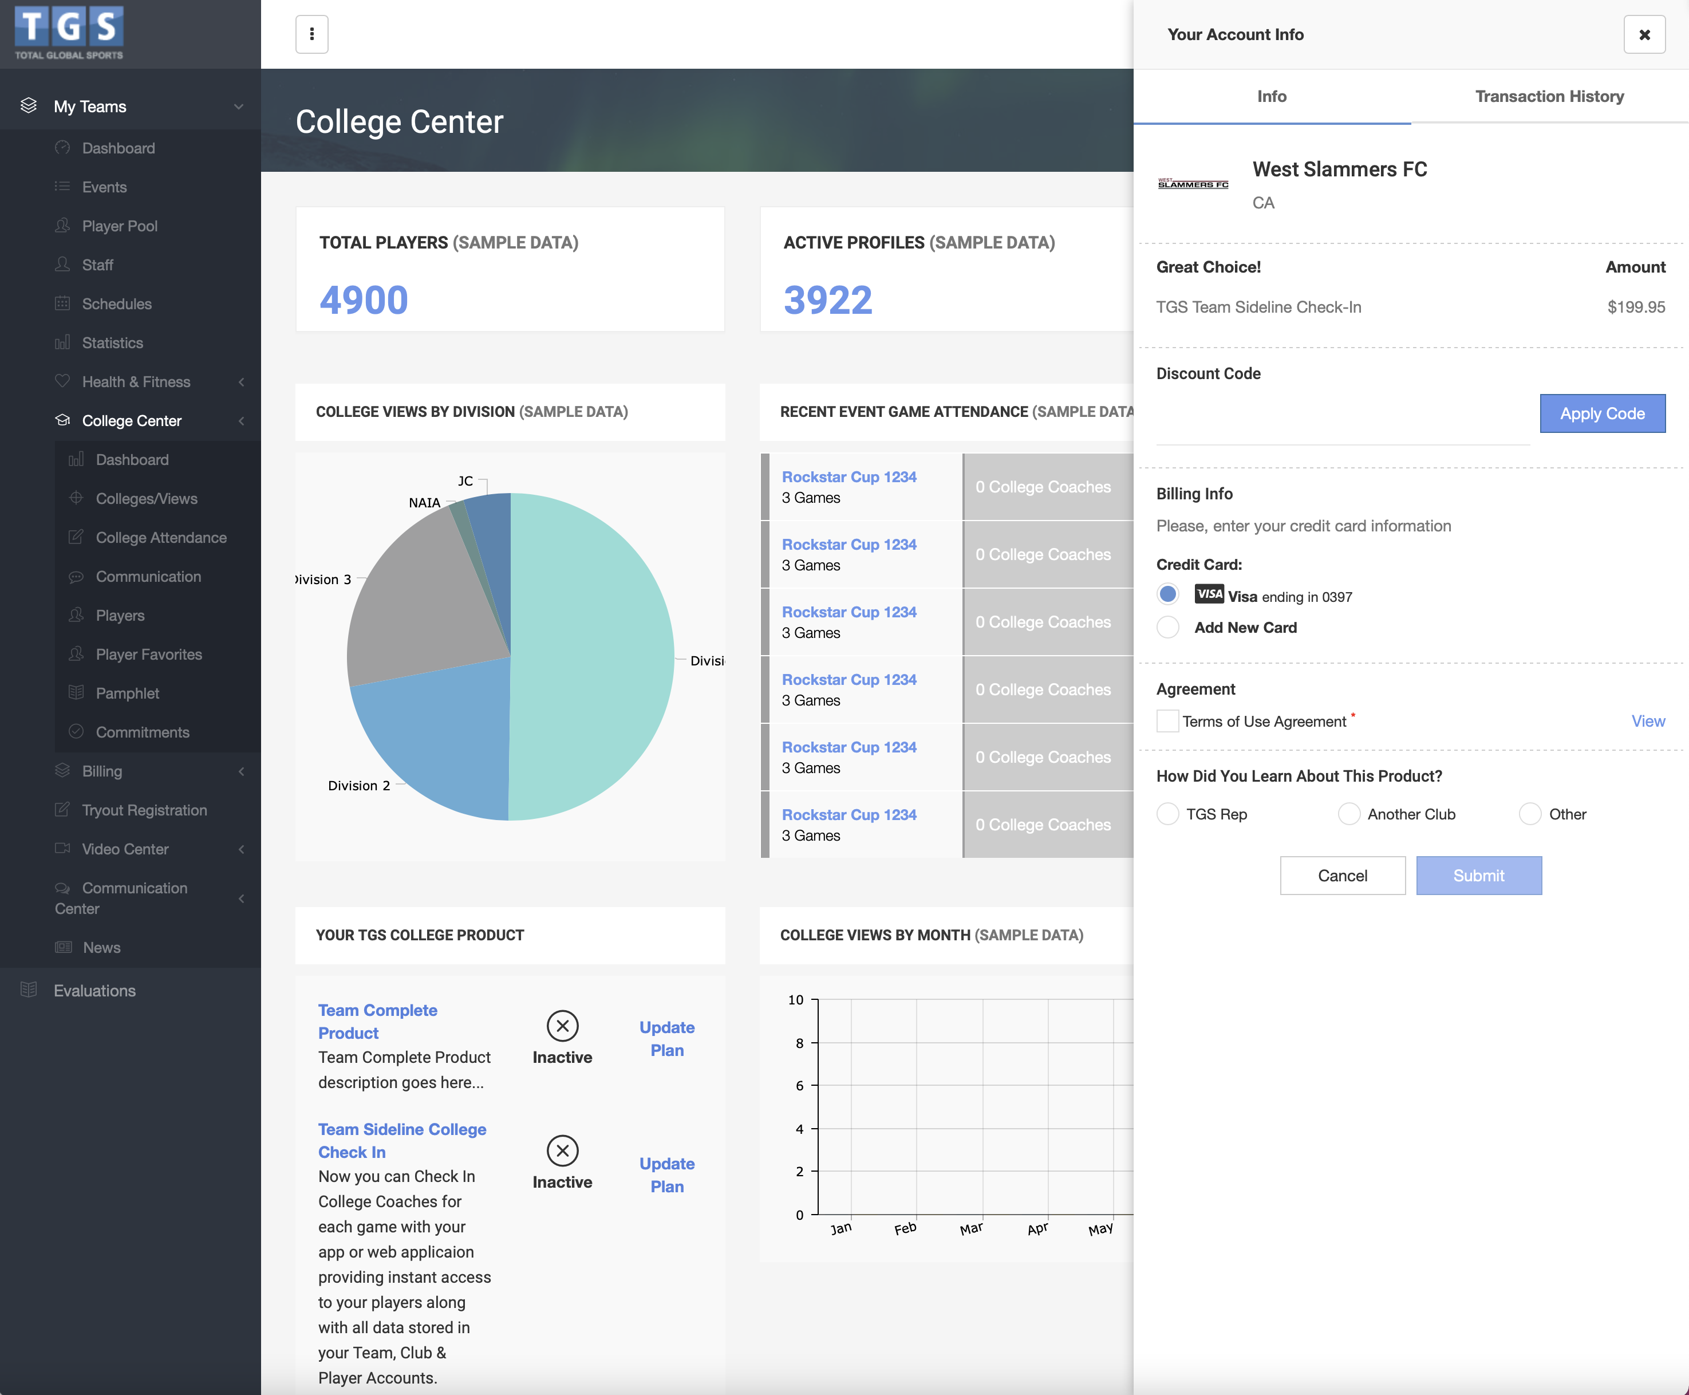Viewport: 1689px width, 1395px height.
Task: Click the Inactive X icon for Team Complete Product
Action: (x=562, y=1026)
